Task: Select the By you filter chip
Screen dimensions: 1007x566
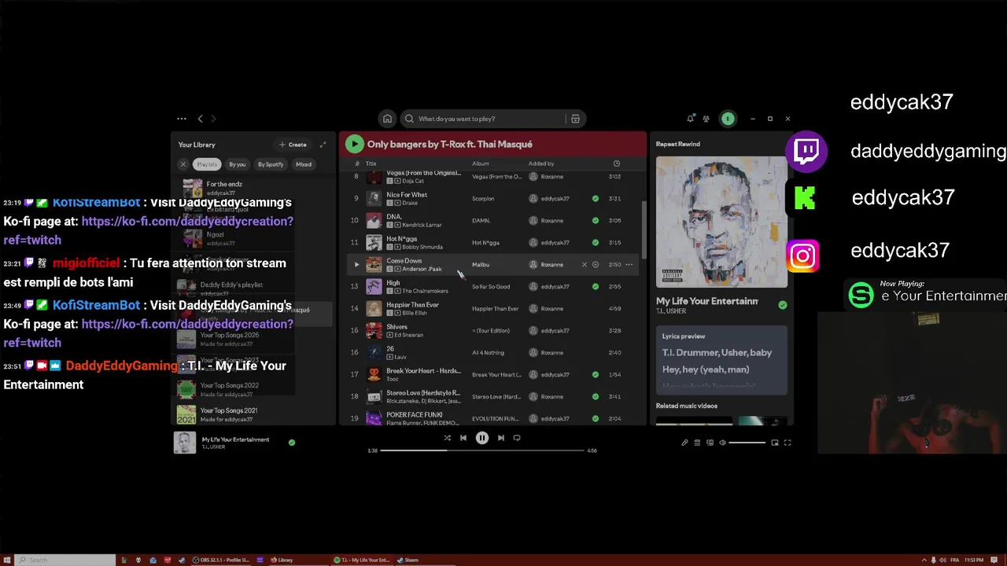Action: point(238,164)
